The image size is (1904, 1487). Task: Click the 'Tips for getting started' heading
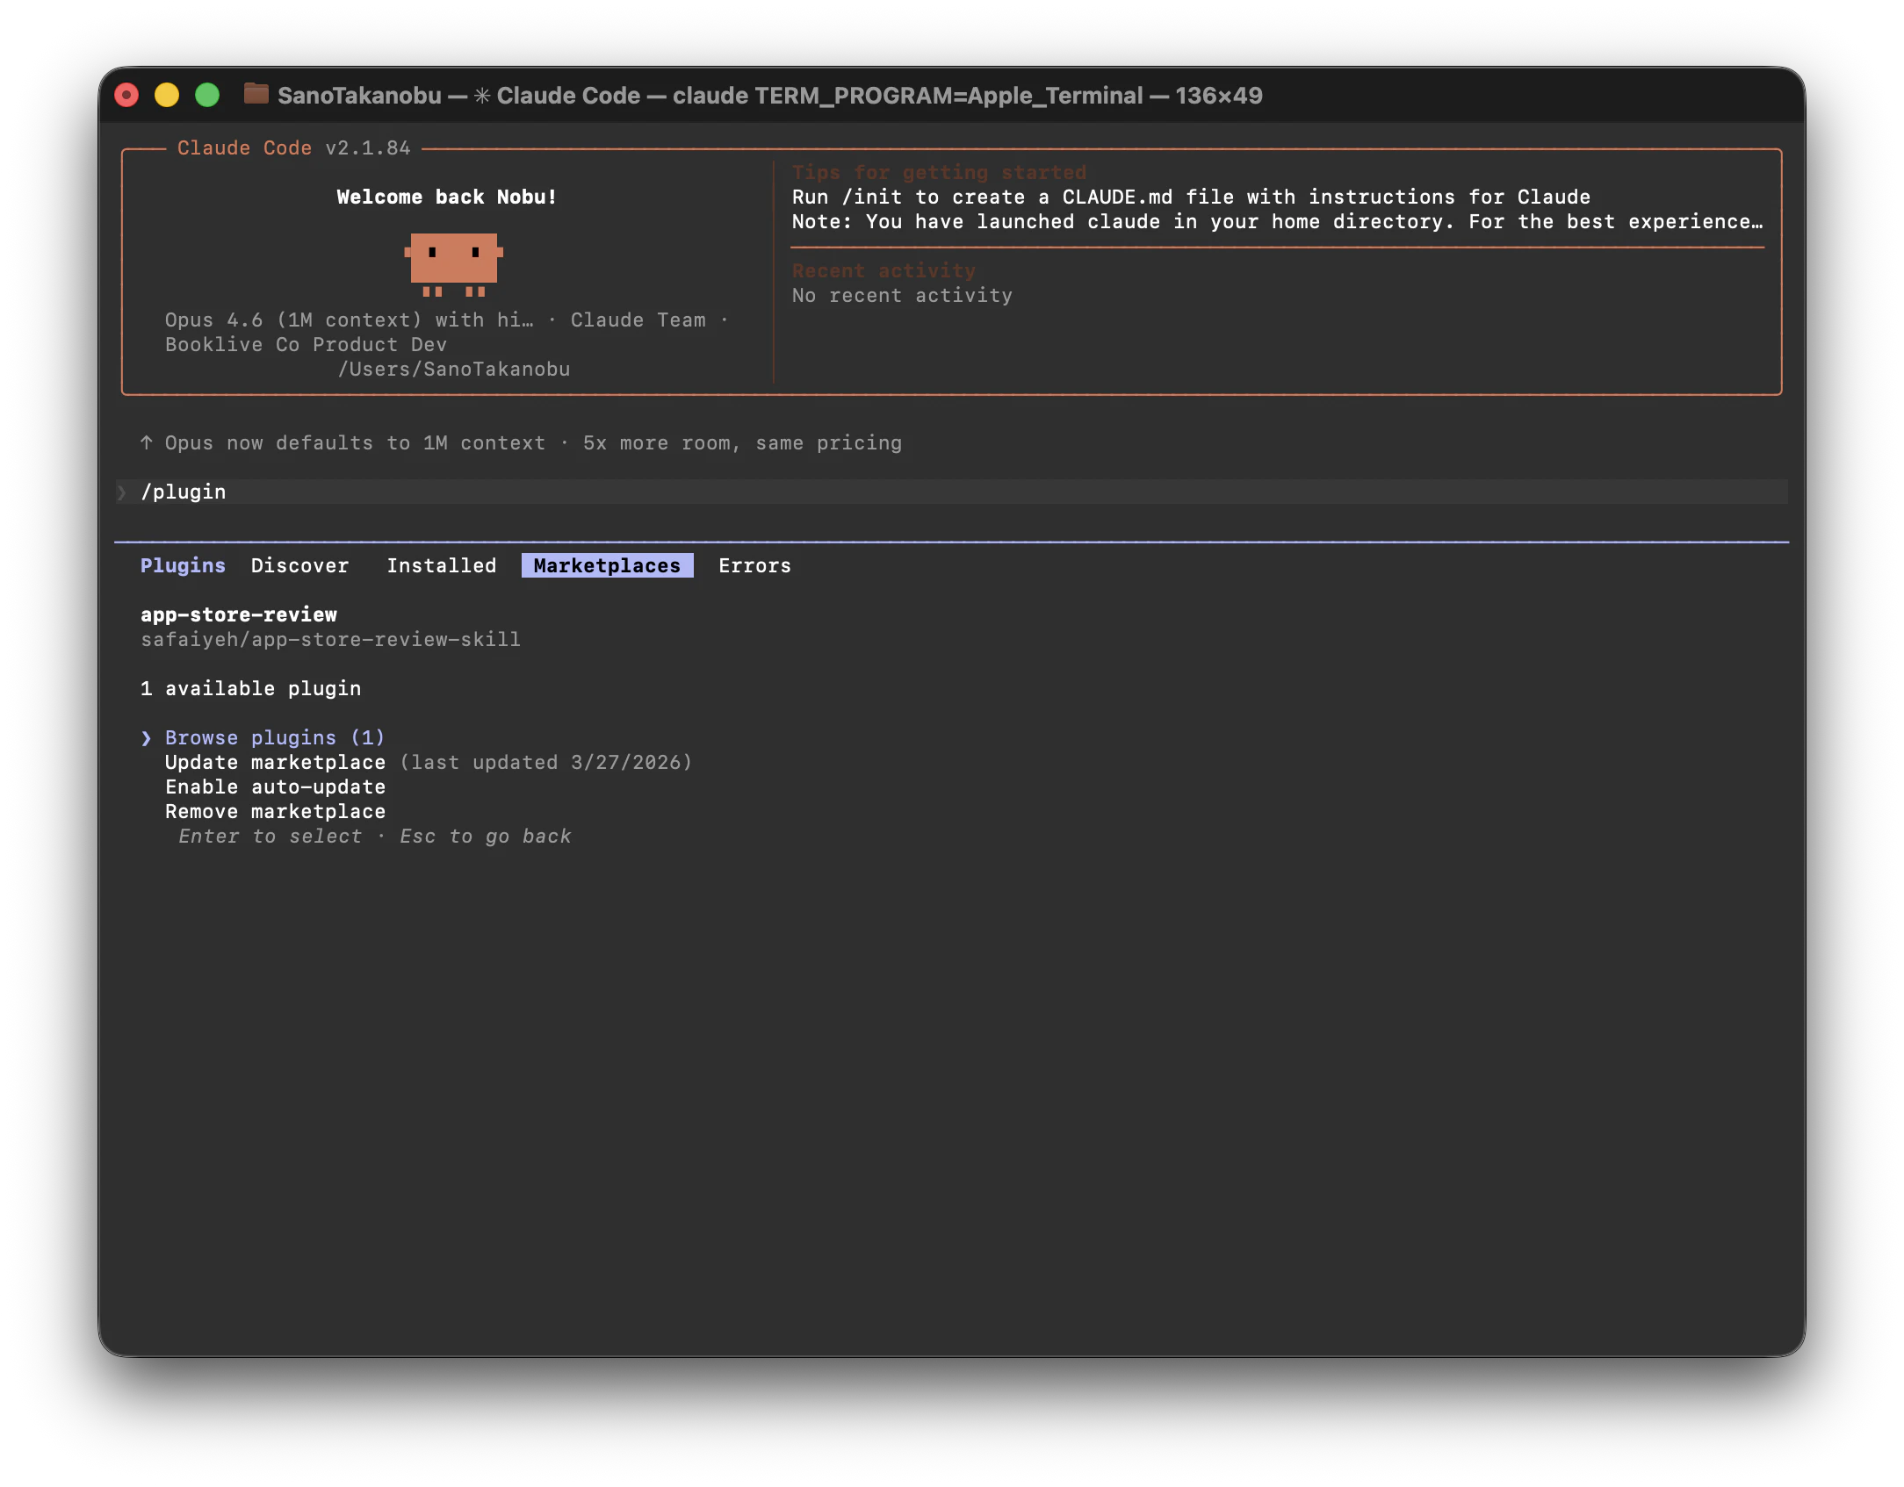[939, 172]
